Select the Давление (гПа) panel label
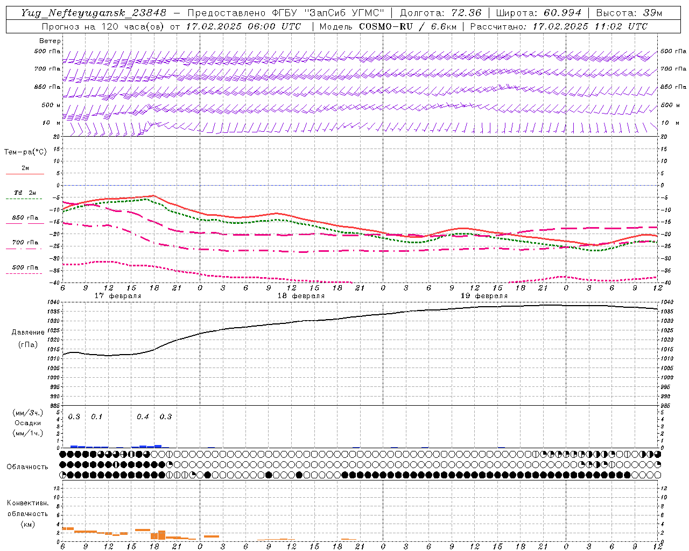The width and height of the screenshot is (689, 551). tap(28, 338)
